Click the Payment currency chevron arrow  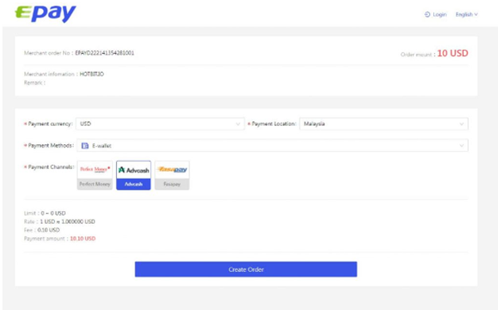(238, 124)
